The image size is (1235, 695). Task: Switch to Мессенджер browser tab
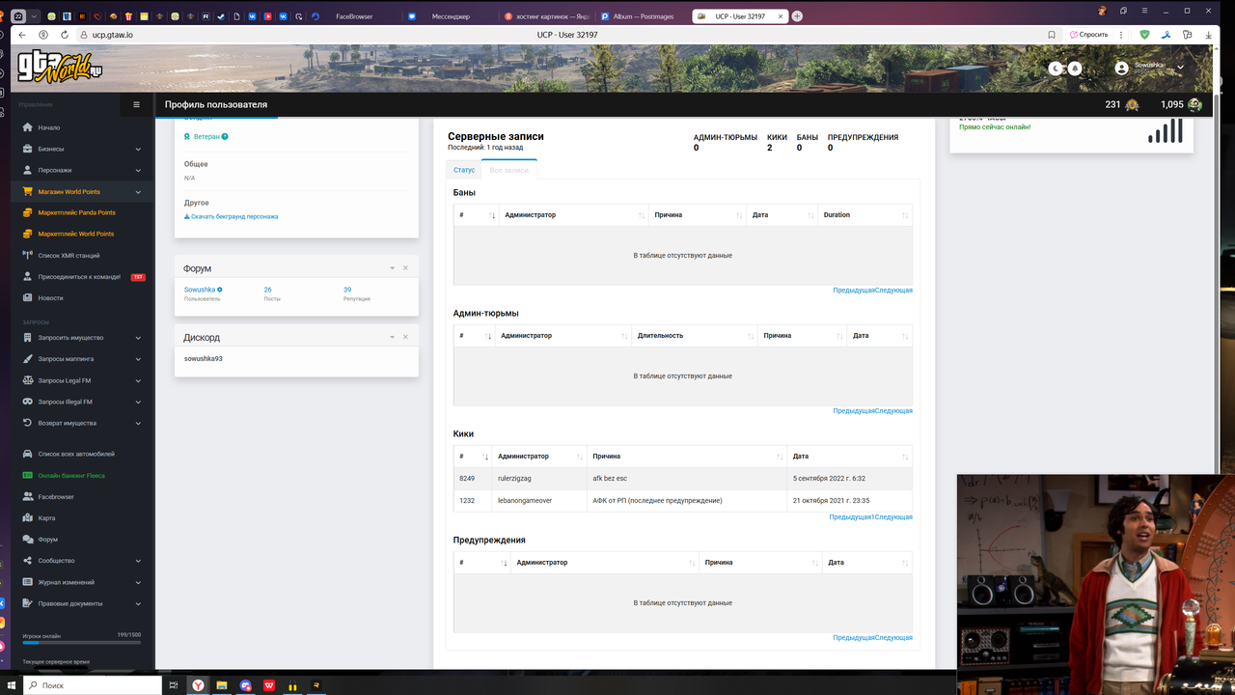[449, 16]
